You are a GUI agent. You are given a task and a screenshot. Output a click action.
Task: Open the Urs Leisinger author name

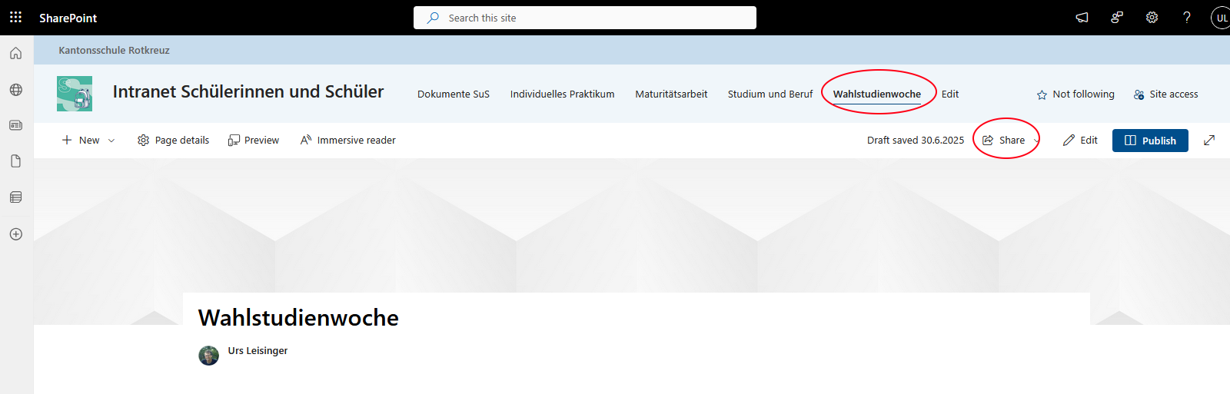tap(258, 350)
